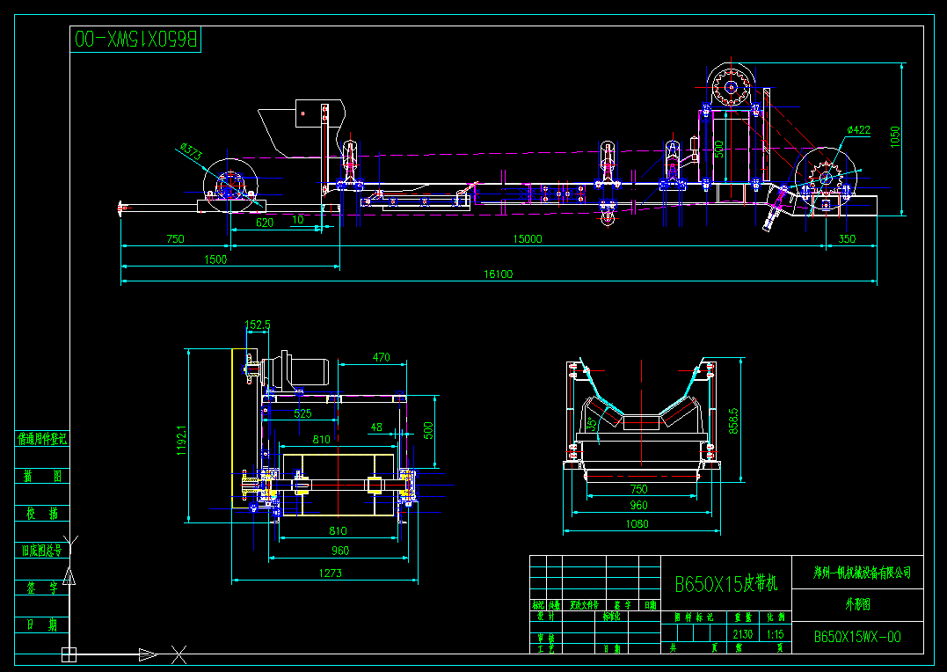Select the 620 dimension text
The width and height of the screenshot is (947, 672).
pos(265,223)
